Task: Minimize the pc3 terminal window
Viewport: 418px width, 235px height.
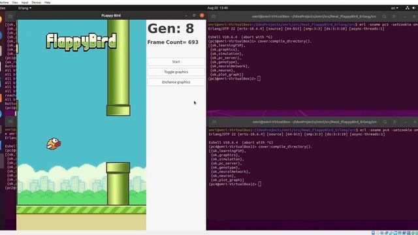Action: (x=405, y=16)
